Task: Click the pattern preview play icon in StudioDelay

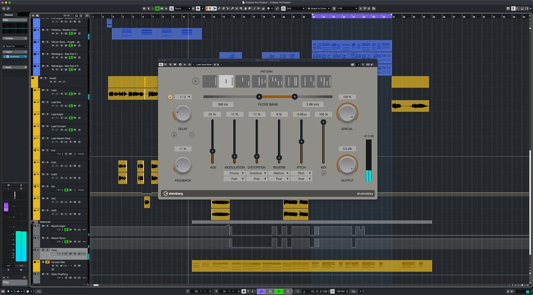Action: pos(195,81)
